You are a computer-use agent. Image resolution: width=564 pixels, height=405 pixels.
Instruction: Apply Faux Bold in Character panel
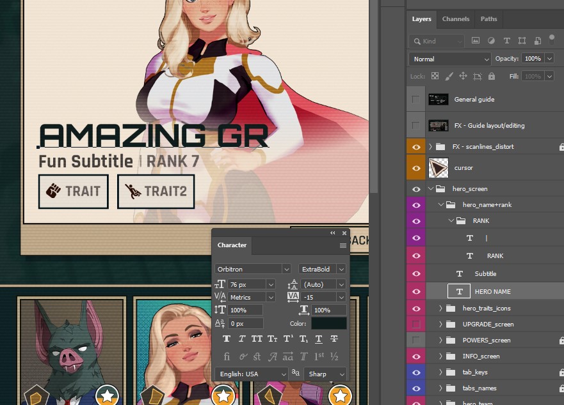coord(227,339)
